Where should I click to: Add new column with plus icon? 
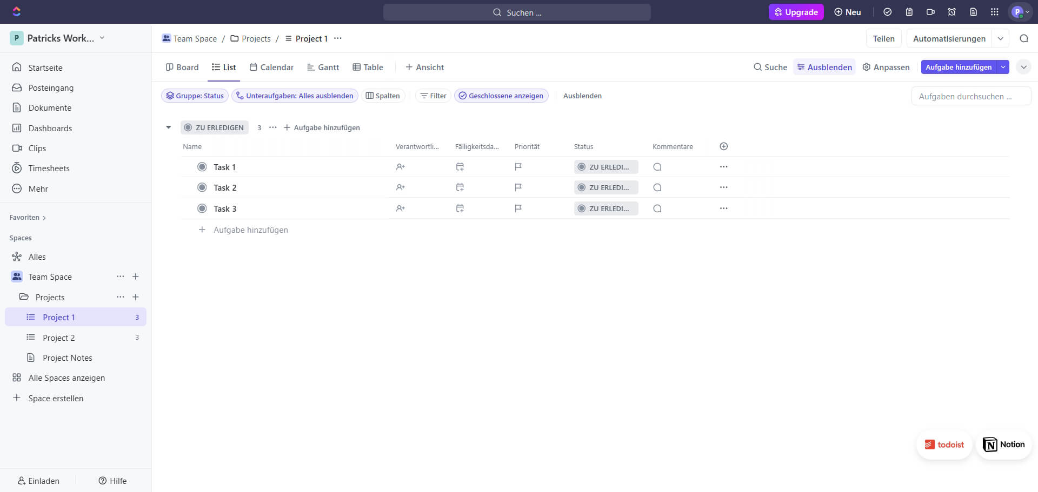(x=723, y=146)
